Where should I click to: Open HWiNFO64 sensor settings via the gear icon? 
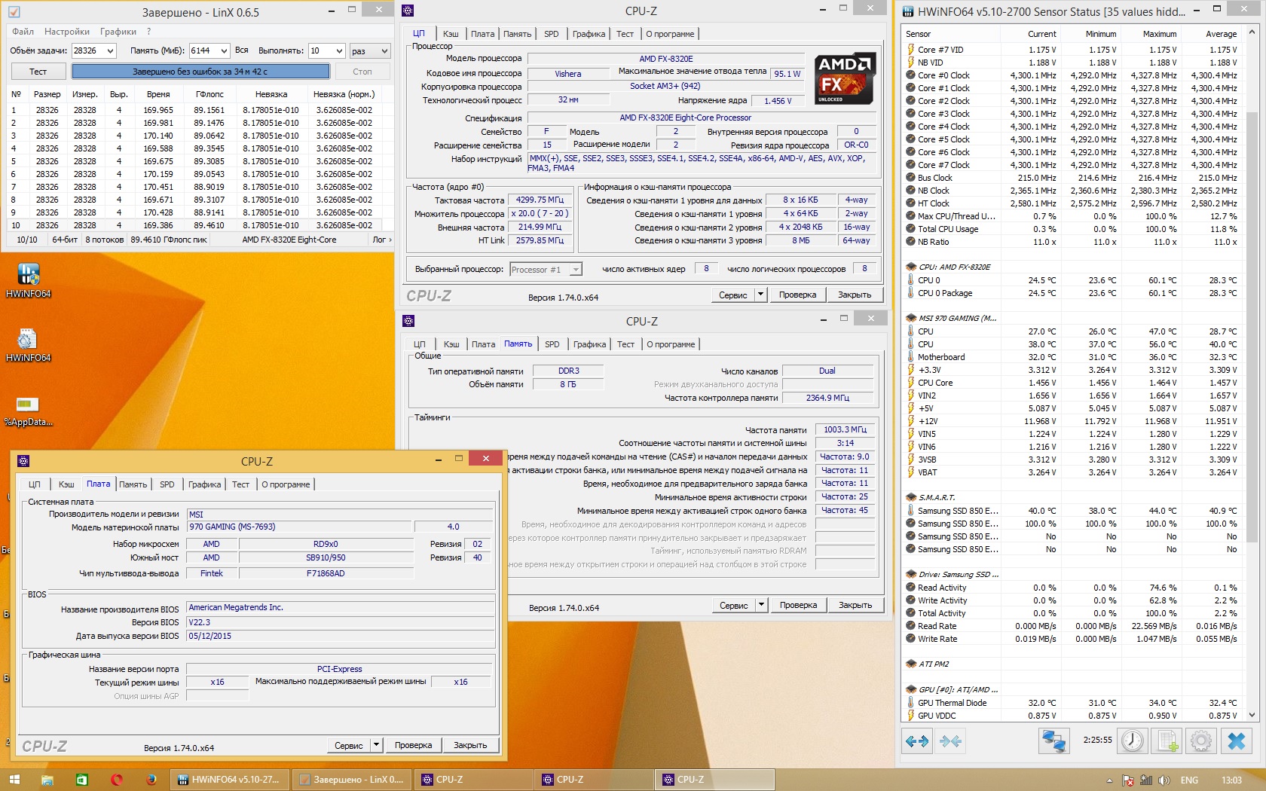click(1201, 741)
